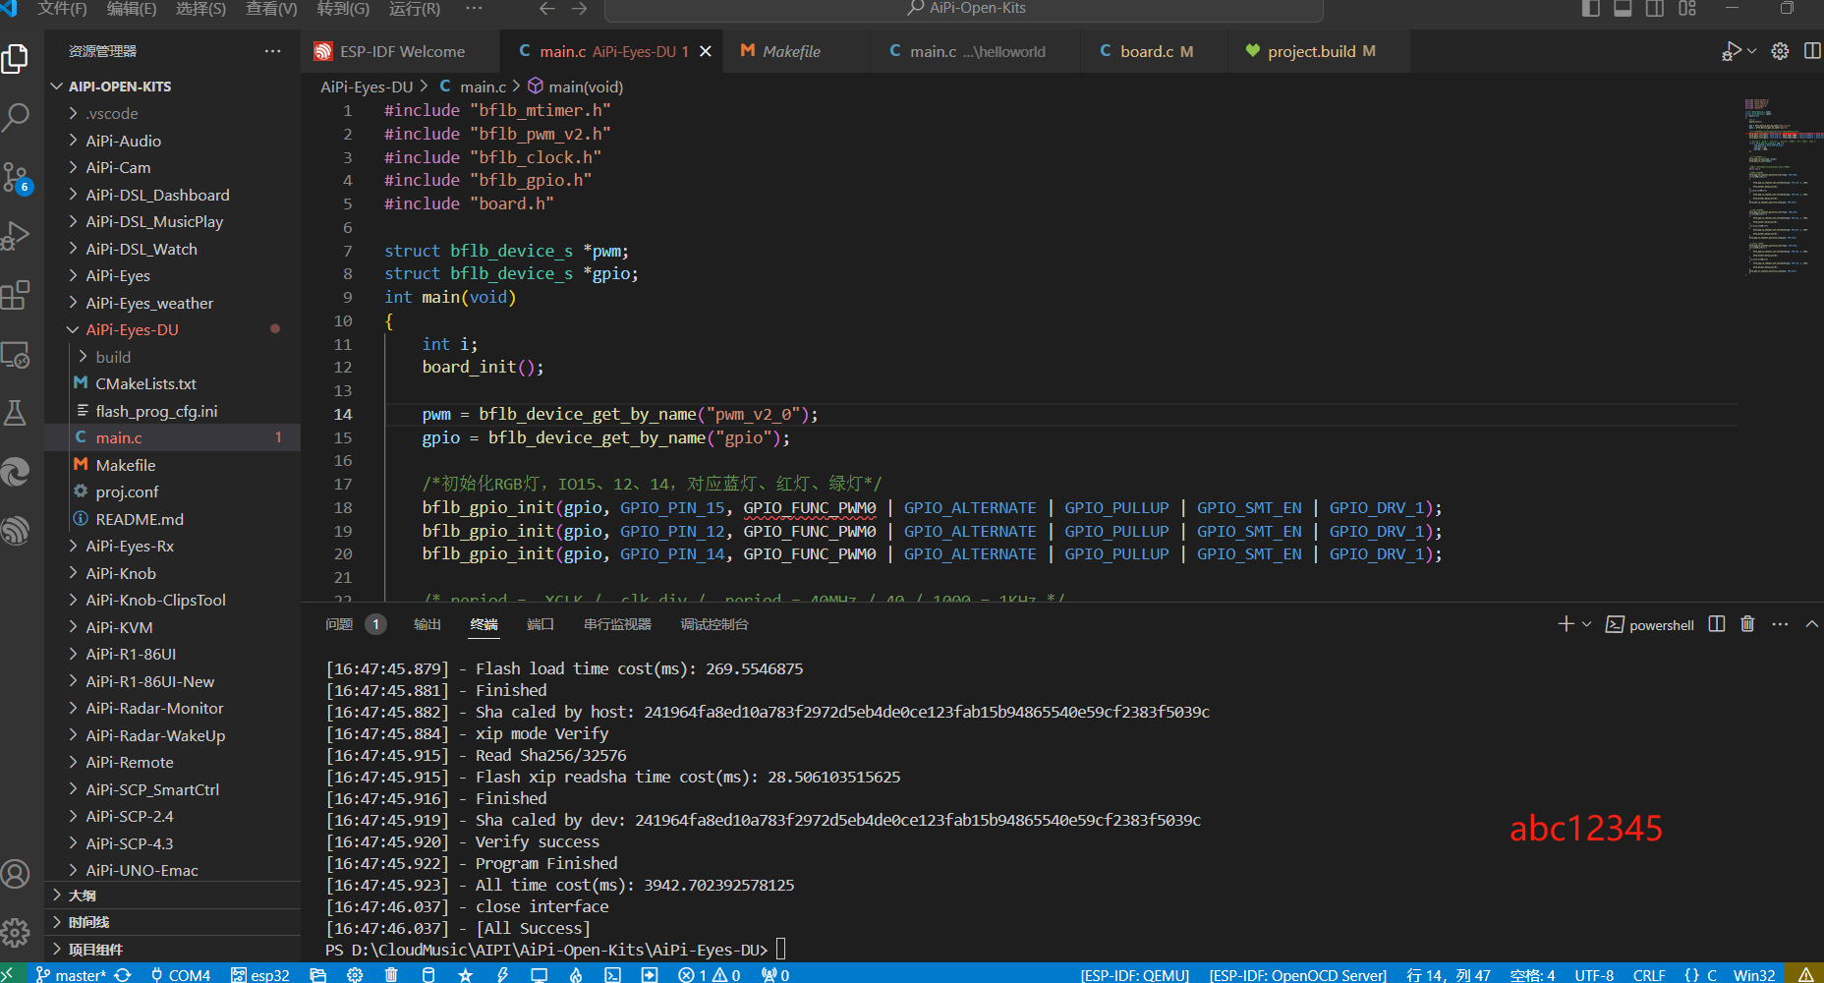The width and height of the screenshot is (1824, 983).
Task: Click the full clean trash icon in status bar
Action: pyautogui.click(x=391, y=974)
